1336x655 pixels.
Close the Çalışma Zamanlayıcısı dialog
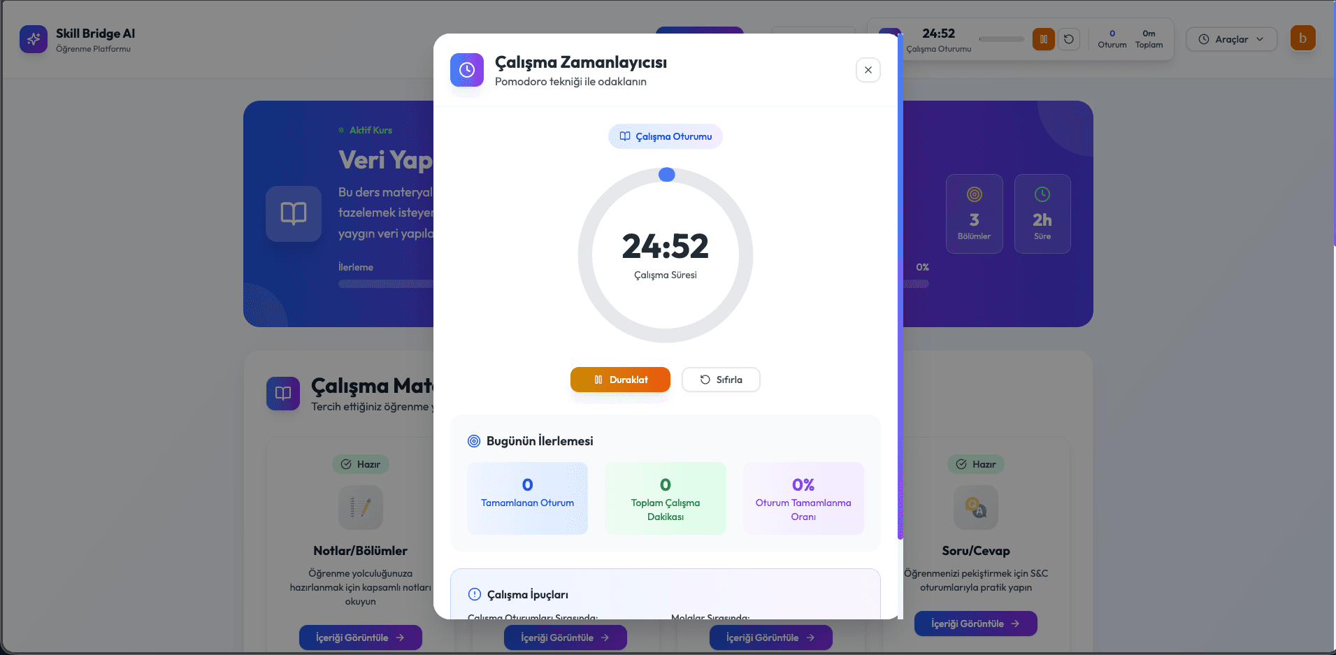click(x=868, y=70)
